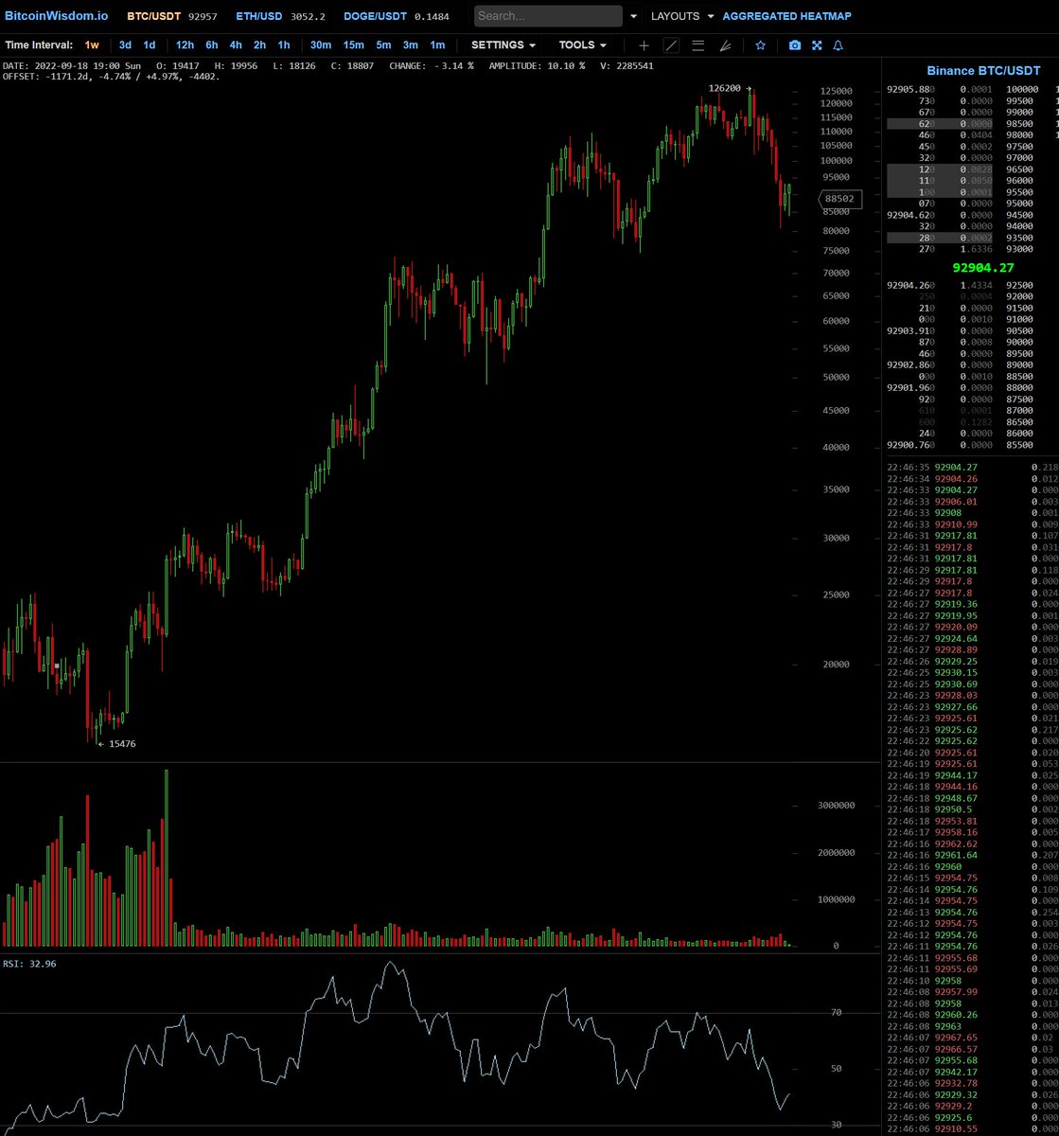
Task: Click the 15476 low price label
Action: pos(122,744)
